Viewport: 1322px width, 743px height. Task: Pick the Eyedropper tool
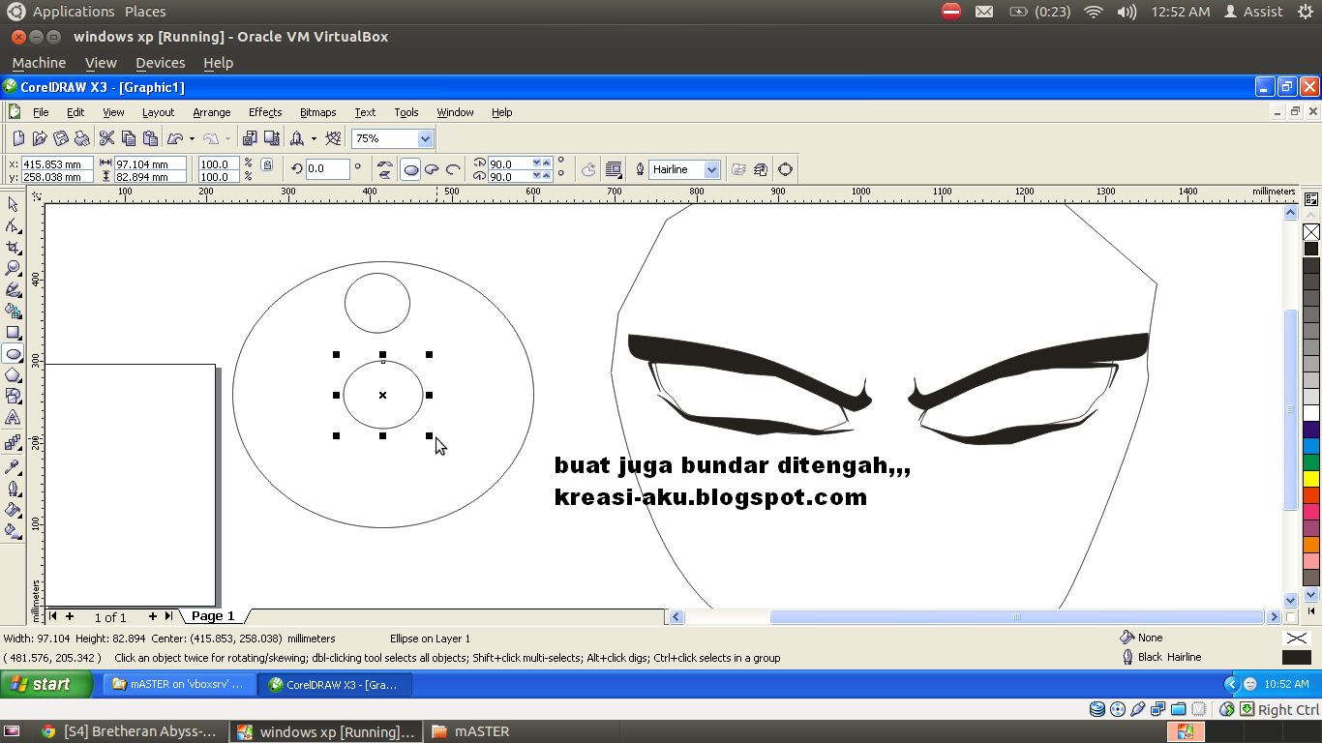[x=13, y=466]
